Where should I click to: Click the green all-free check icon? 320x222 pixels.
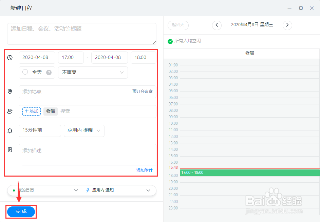[x=170, y=41]
